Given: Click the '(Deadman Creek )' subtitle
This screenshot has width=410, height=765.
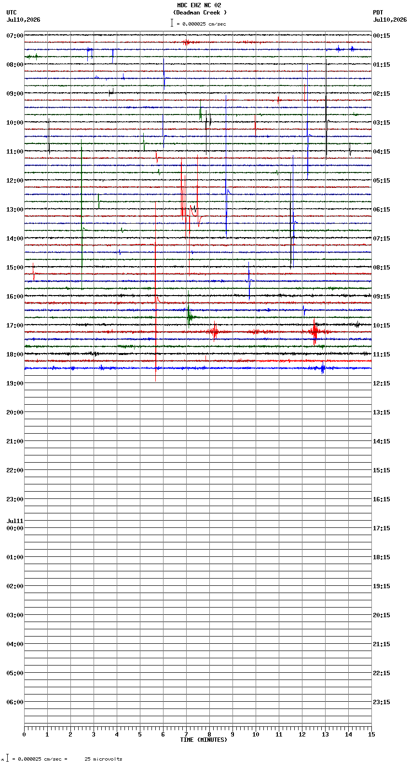Looking at the screenshot, I should [200, 13].
